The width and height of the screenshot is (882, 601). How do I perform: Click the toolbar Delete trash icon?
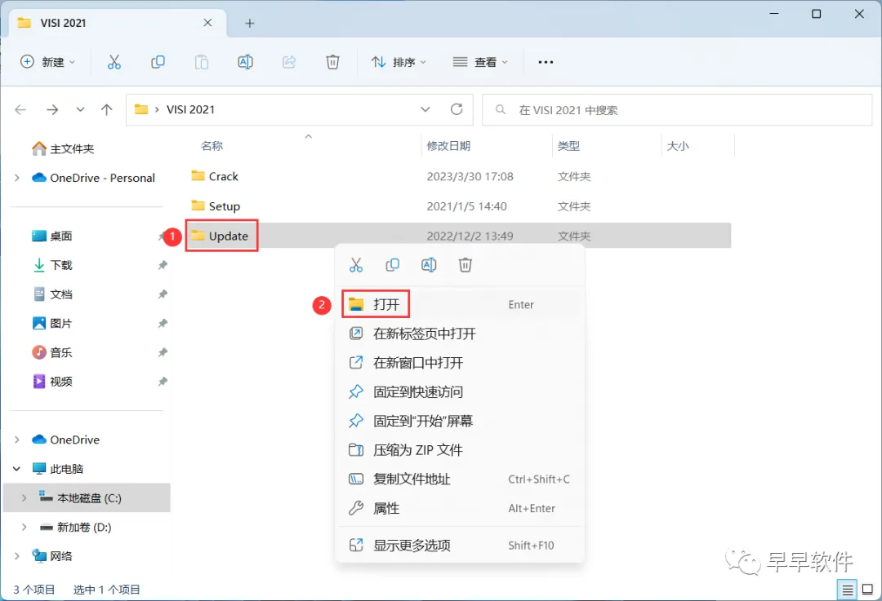(333, 62)
